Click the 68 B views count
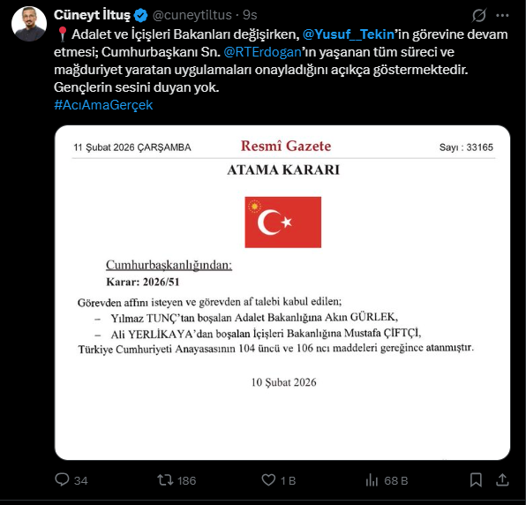The height and width of the screenshot is (505, 526). (396, 480)
